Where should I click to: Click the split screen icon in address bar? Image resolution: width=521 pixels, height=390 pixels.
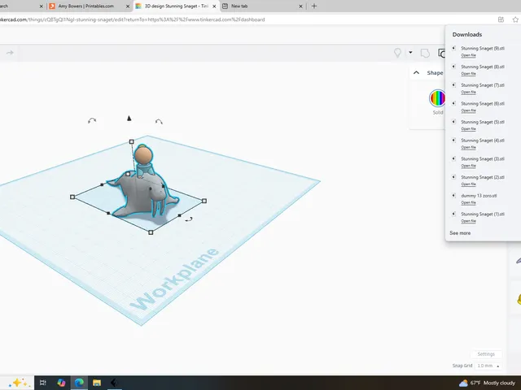coord(501,19)
